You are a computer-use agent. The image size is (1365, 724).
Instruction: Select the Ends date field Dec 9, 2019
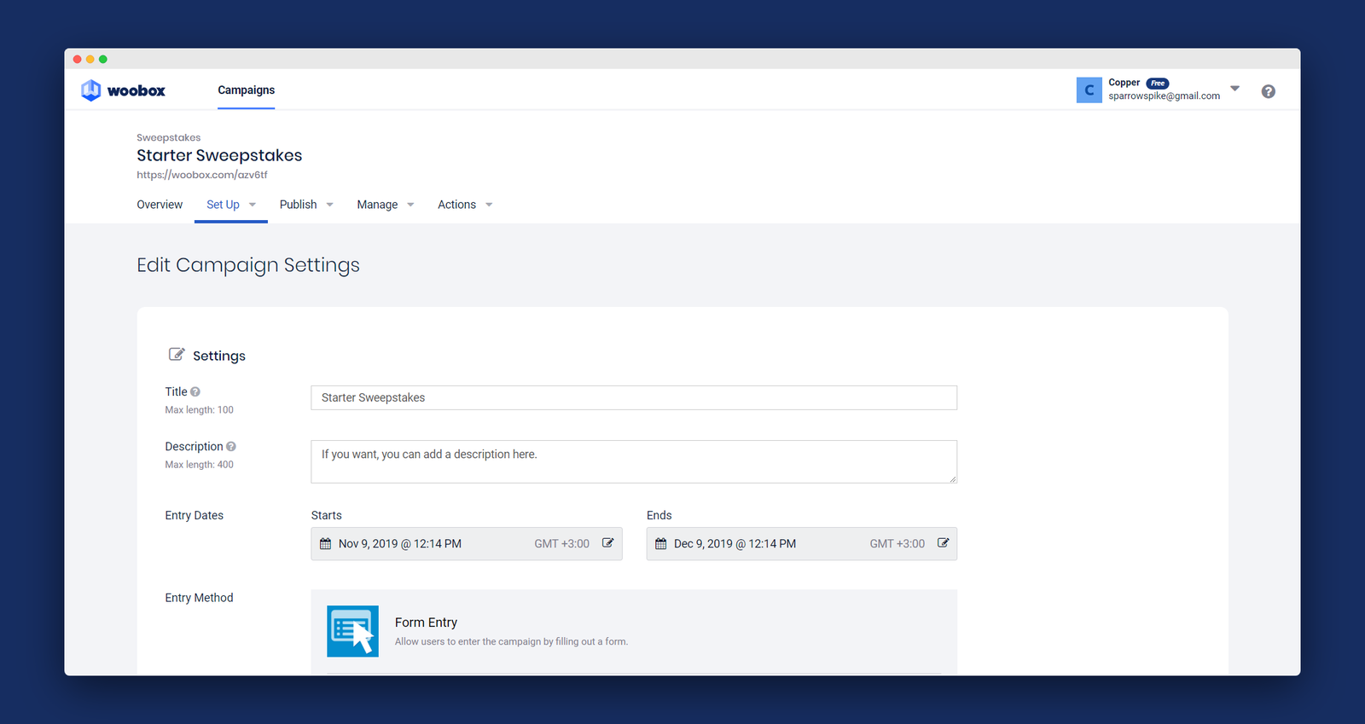point(802,544)
